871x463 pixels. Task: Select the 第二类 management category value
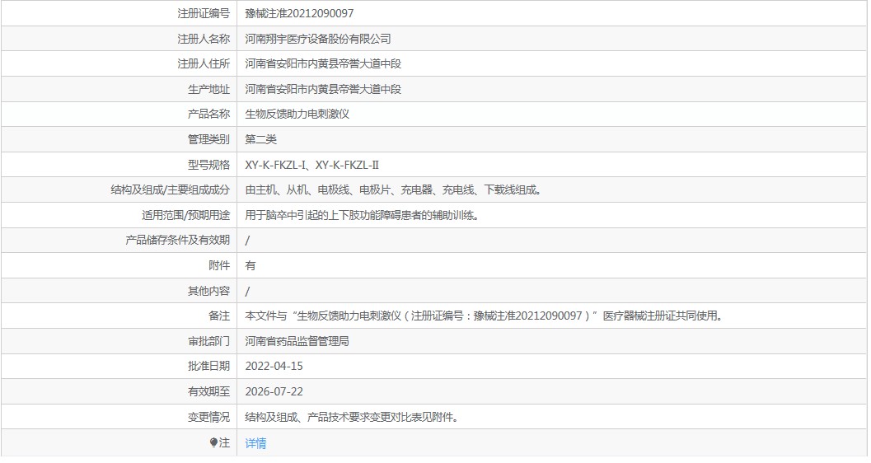pos(261,139)
